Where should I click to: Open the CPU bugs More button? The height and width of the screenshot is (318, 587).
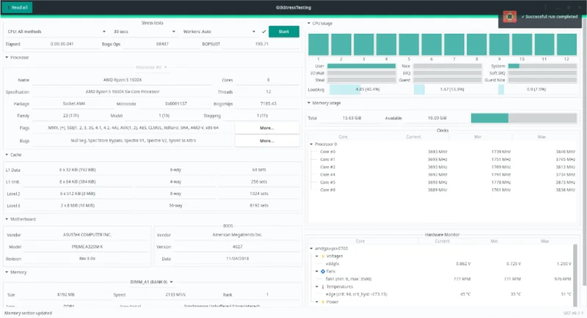coord(267,141)
